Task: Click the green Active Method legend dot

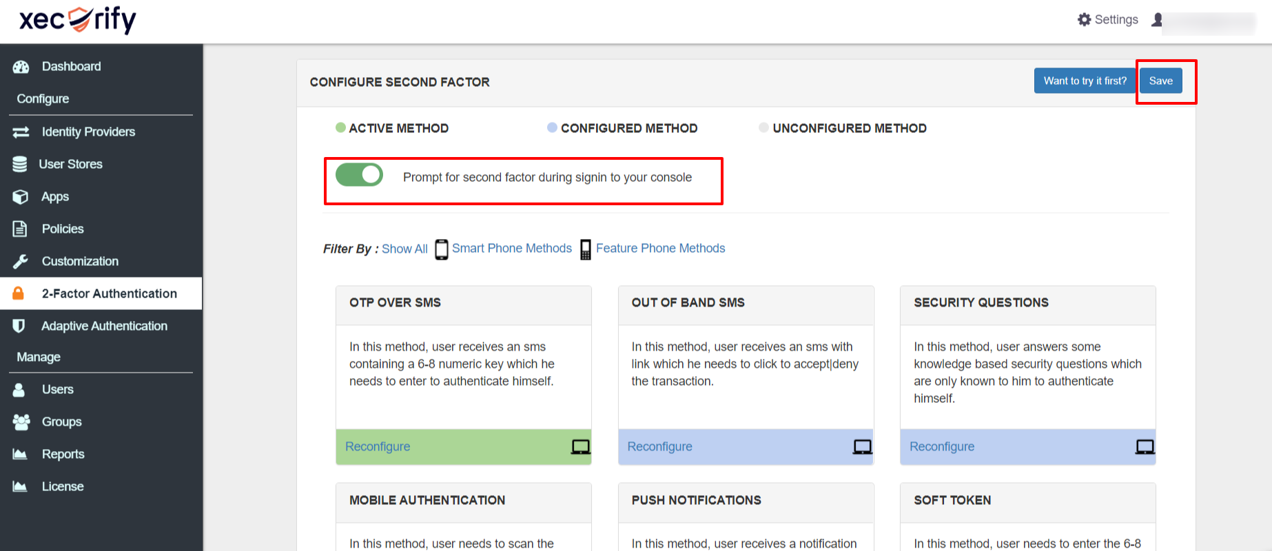Action: pos(340,127)
